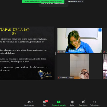Click blue more-options button on Sarita's video

100,30
